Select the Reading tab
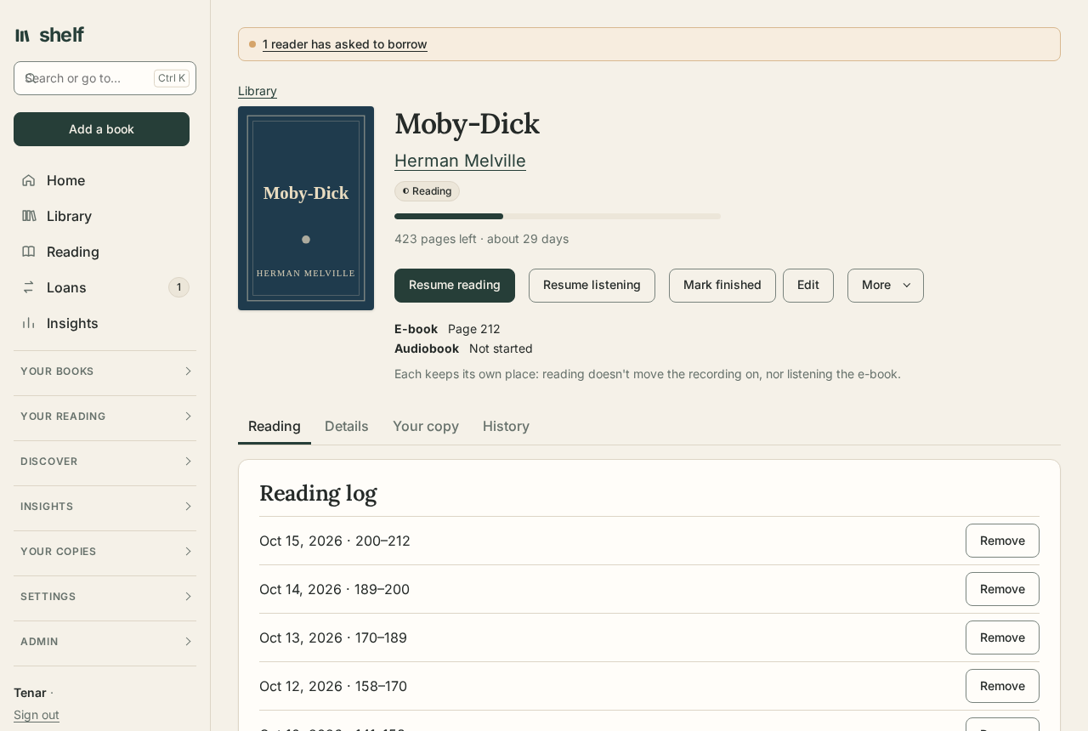 tap(275, 427)
